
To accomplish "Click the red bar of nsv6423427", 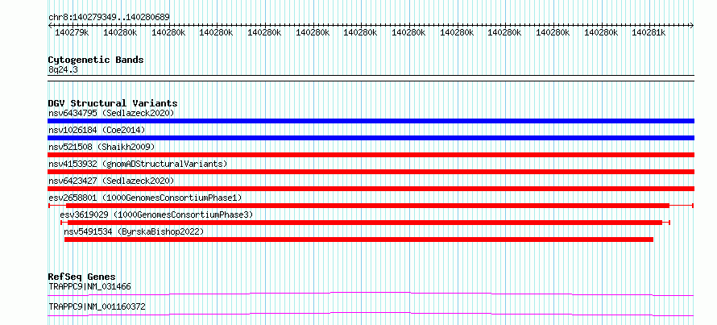I will 371,189.
